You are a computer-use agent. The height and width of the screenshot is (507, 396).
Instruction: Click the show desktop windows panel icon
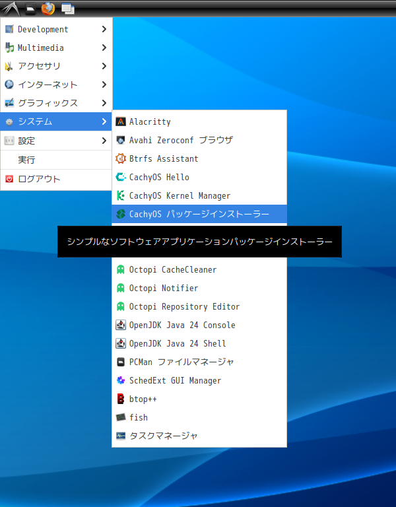(67, 9)
